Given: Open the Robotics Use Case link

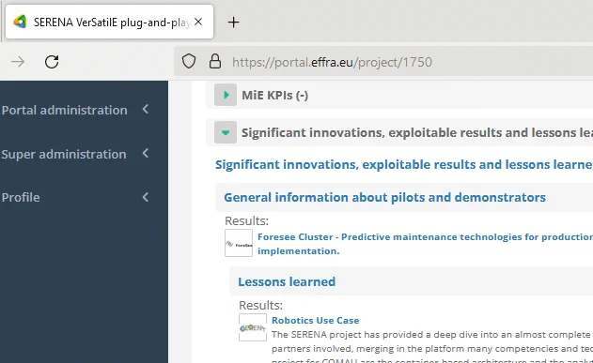Looking at the screenshot, I should (x=316, y=321).
